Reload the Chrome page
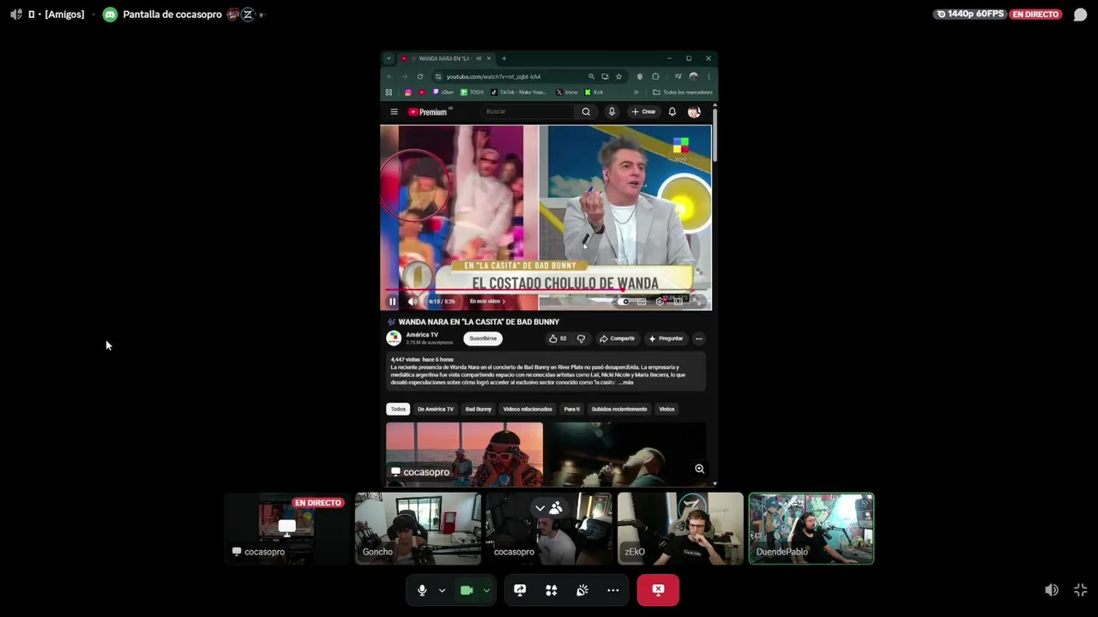Viewport: 1098px width, 617px height. [x=420, y=76]
